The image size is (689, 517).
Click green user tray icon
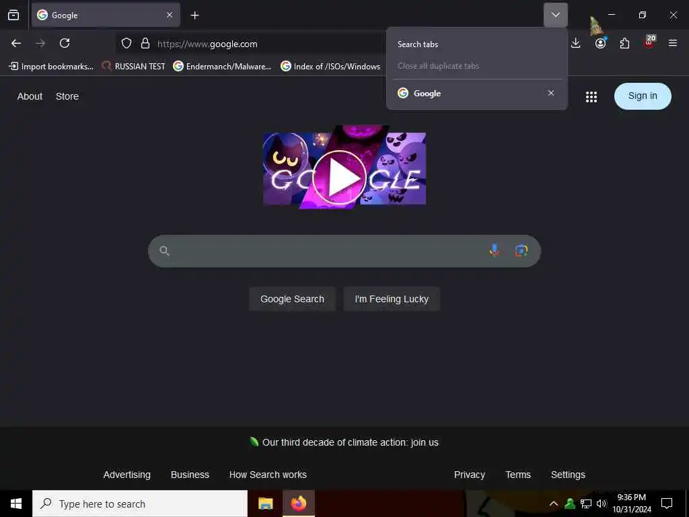click(x=570, y=504)
